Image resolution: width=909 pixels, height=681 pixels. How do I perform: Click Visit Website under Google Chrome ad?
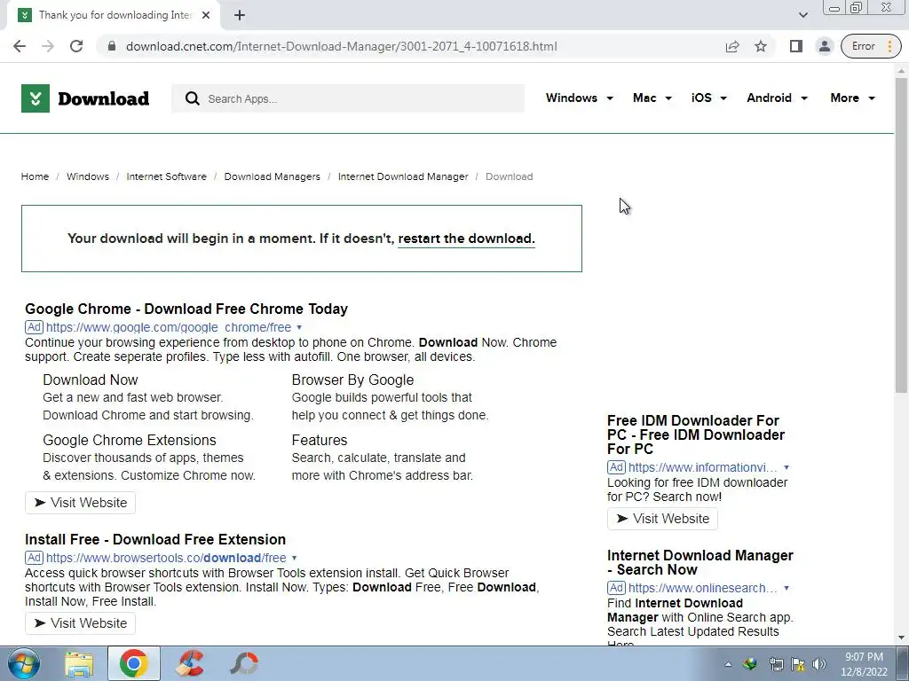coord(80,503)
